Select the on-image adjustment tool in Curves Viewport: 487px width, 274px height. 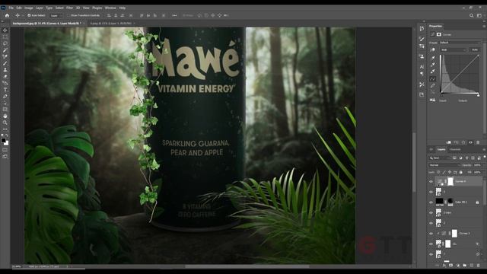pos(433,49)
